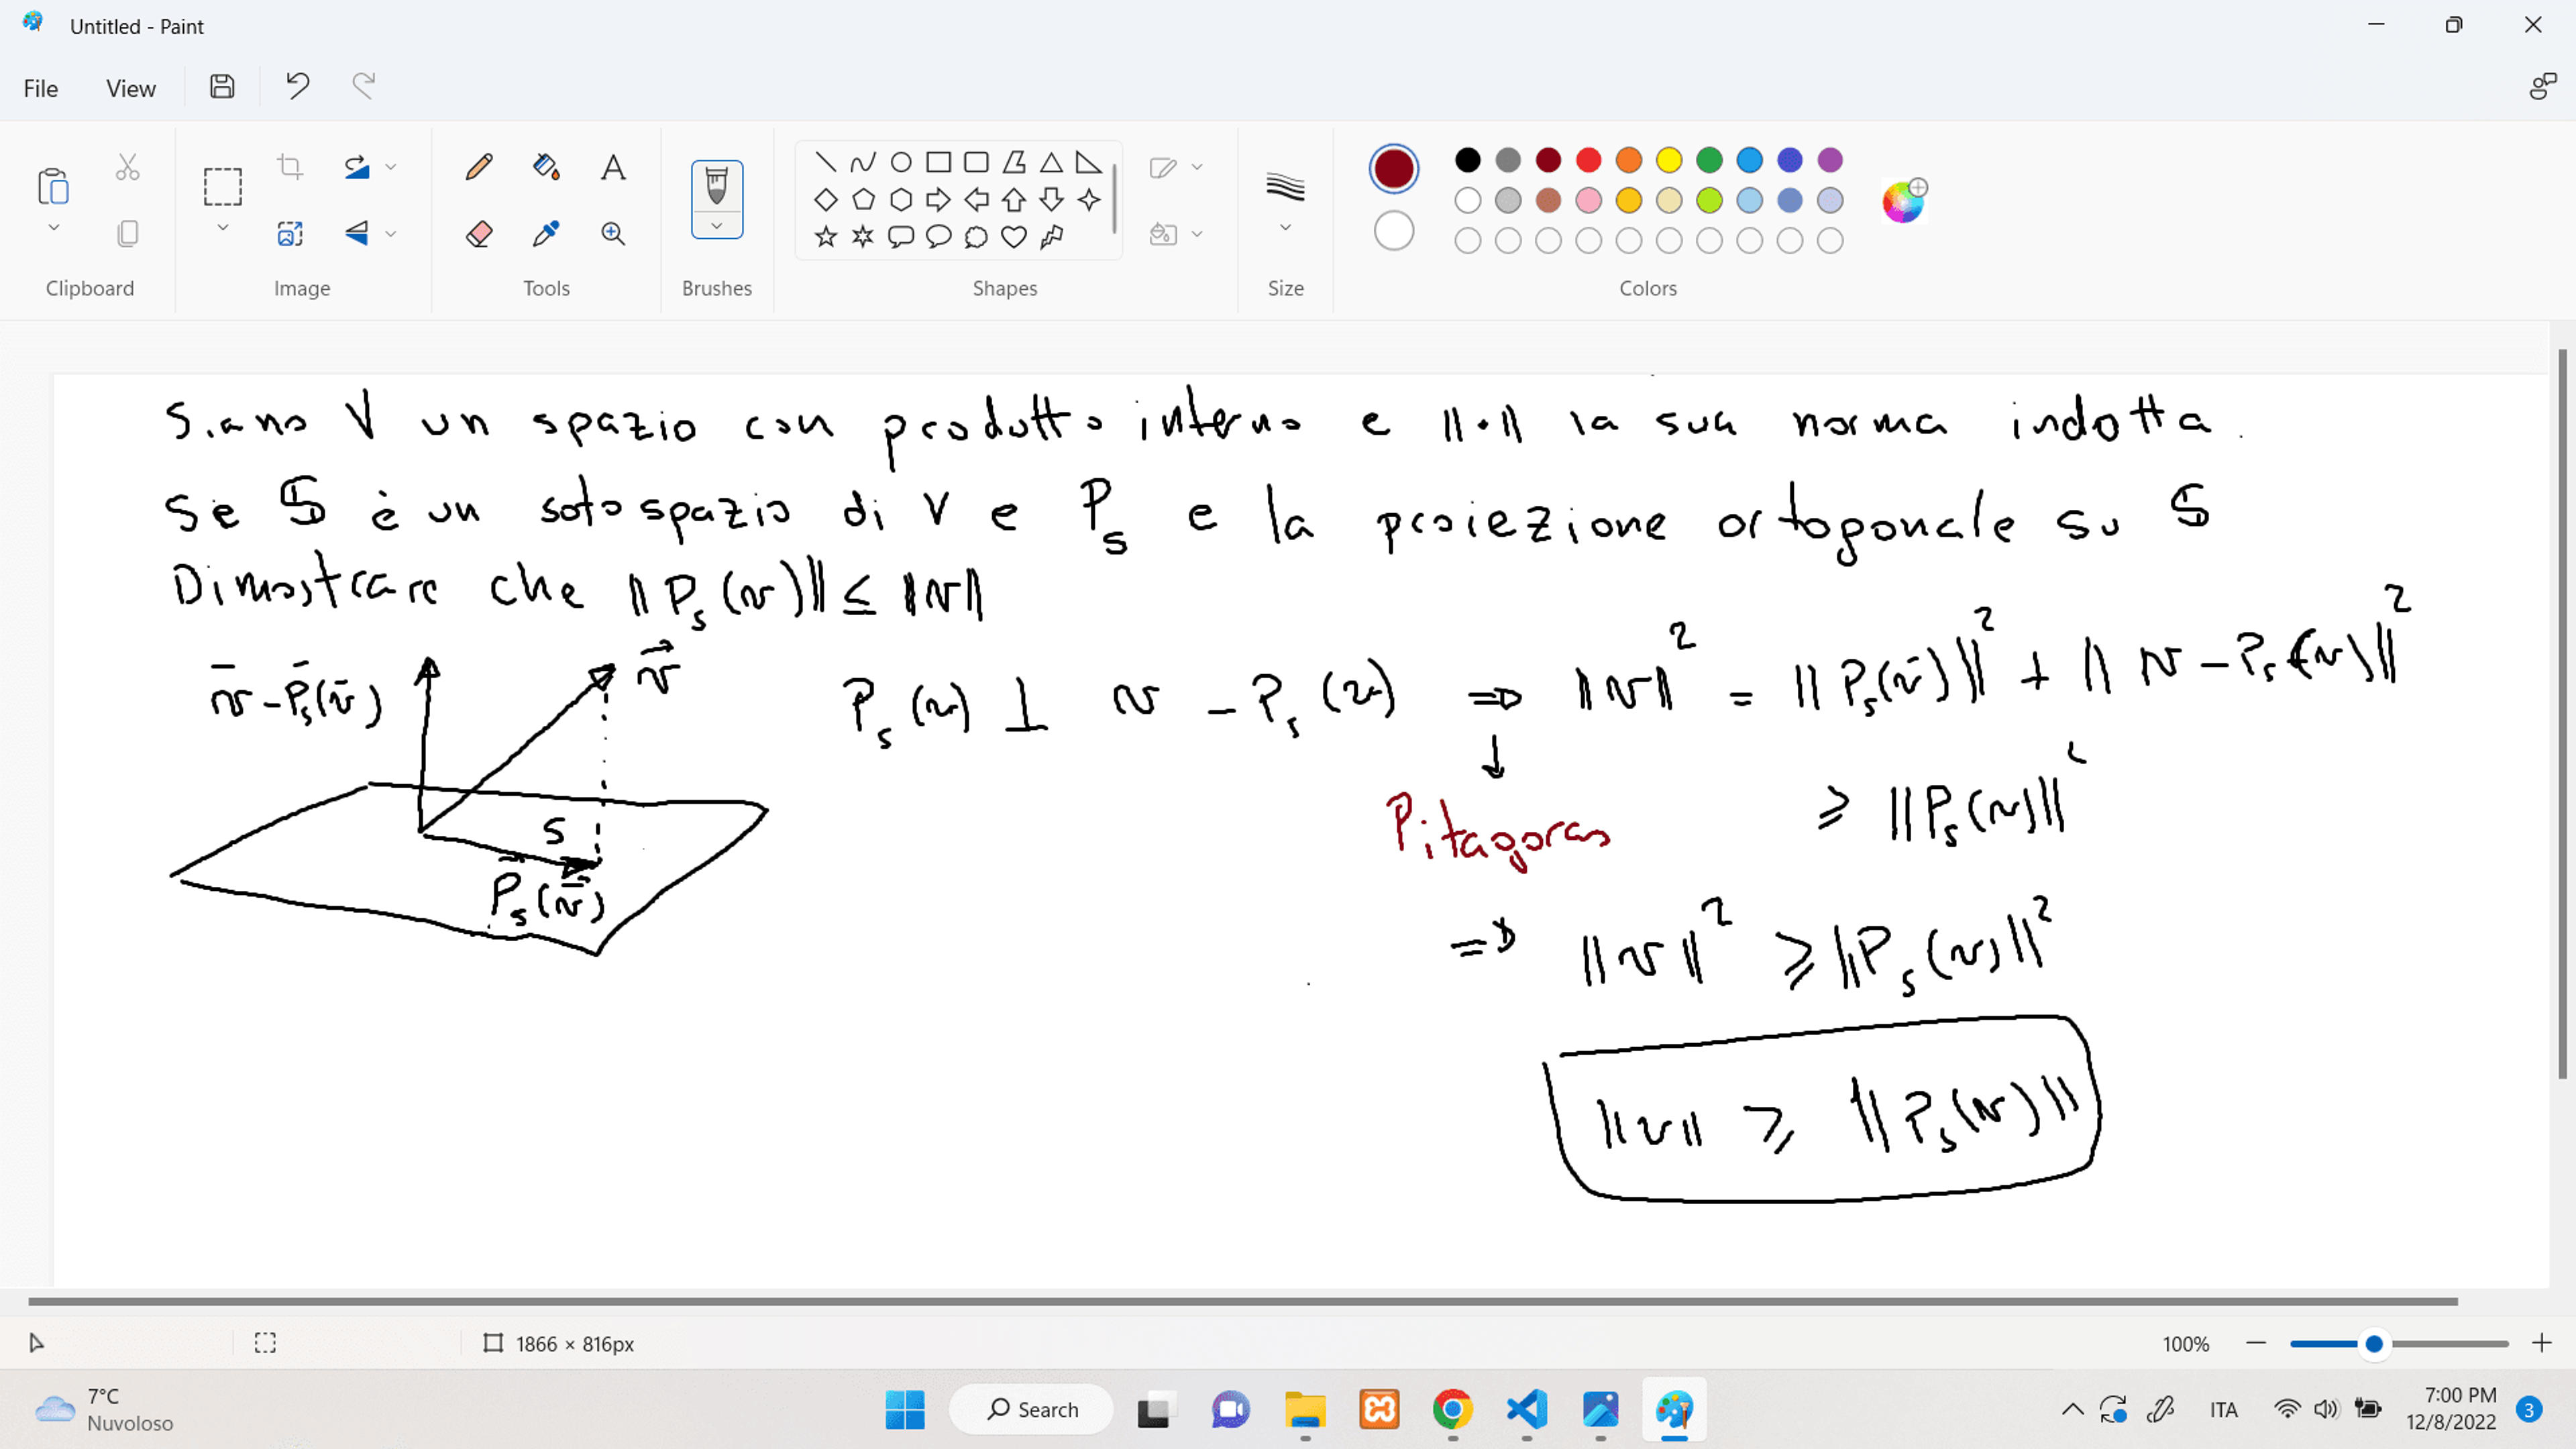Choose the Oval shape

[x=900, y=161]
